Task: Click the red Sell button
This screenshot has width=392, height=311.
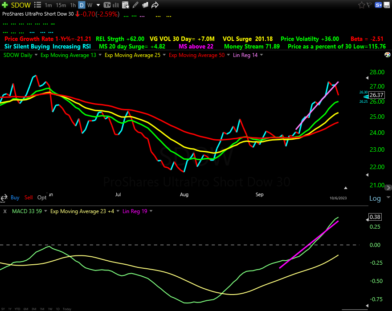Action: click(x=29, y=198)
